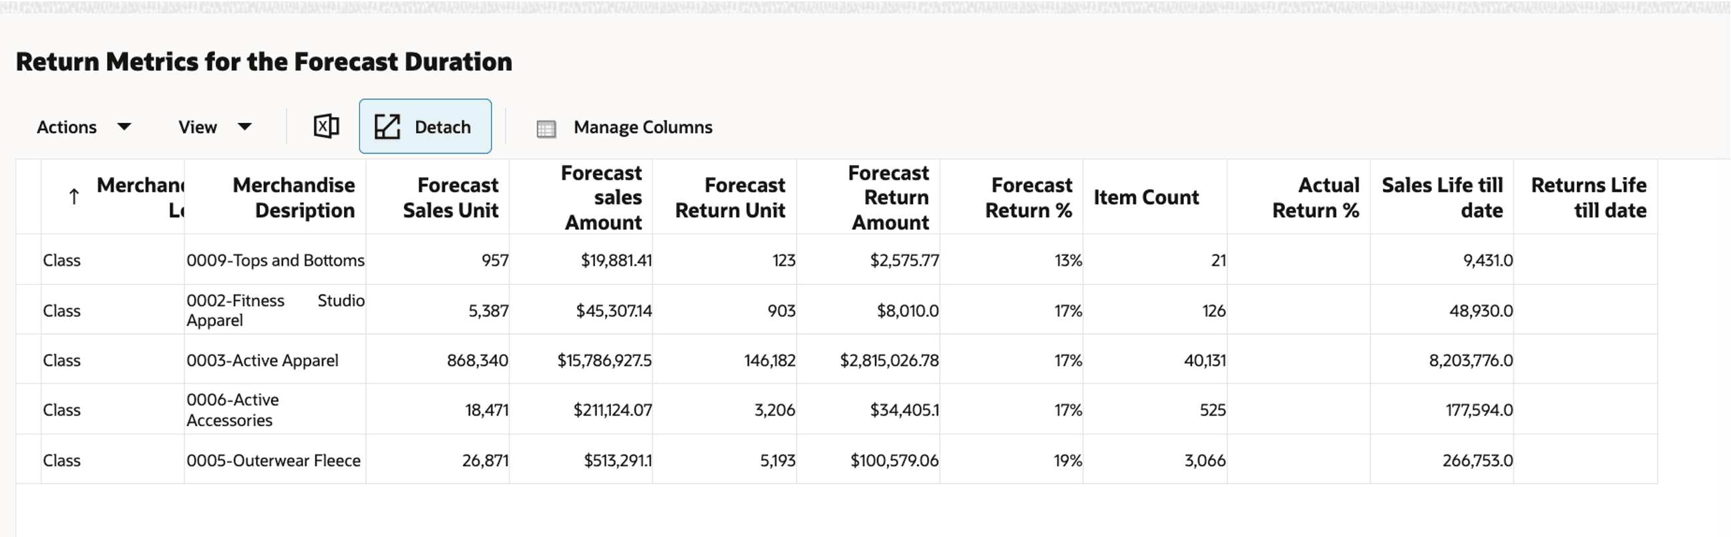1731x537 pixels.
Task: Click the Export to Excel icon
Action: pyautogui.click(x=327, y=126)
